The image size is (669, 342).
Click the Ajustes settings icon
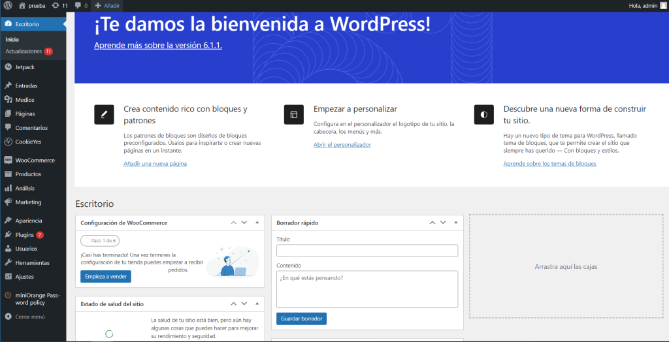(x=8, y=277)
